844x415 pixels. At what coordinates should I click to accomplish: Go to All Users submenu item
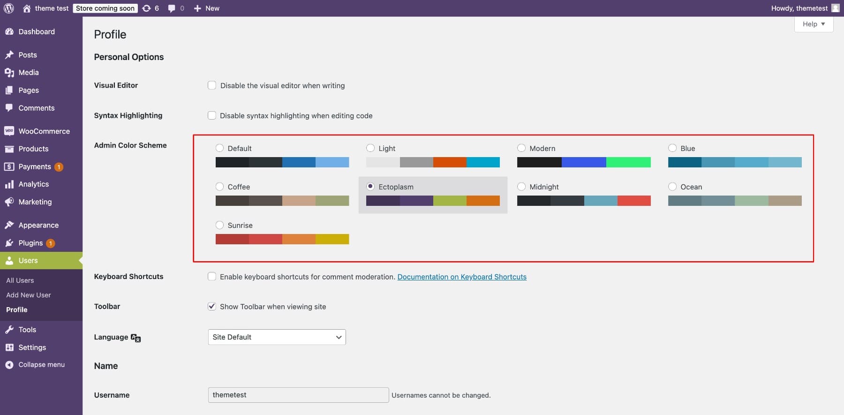tap(20, 280)
